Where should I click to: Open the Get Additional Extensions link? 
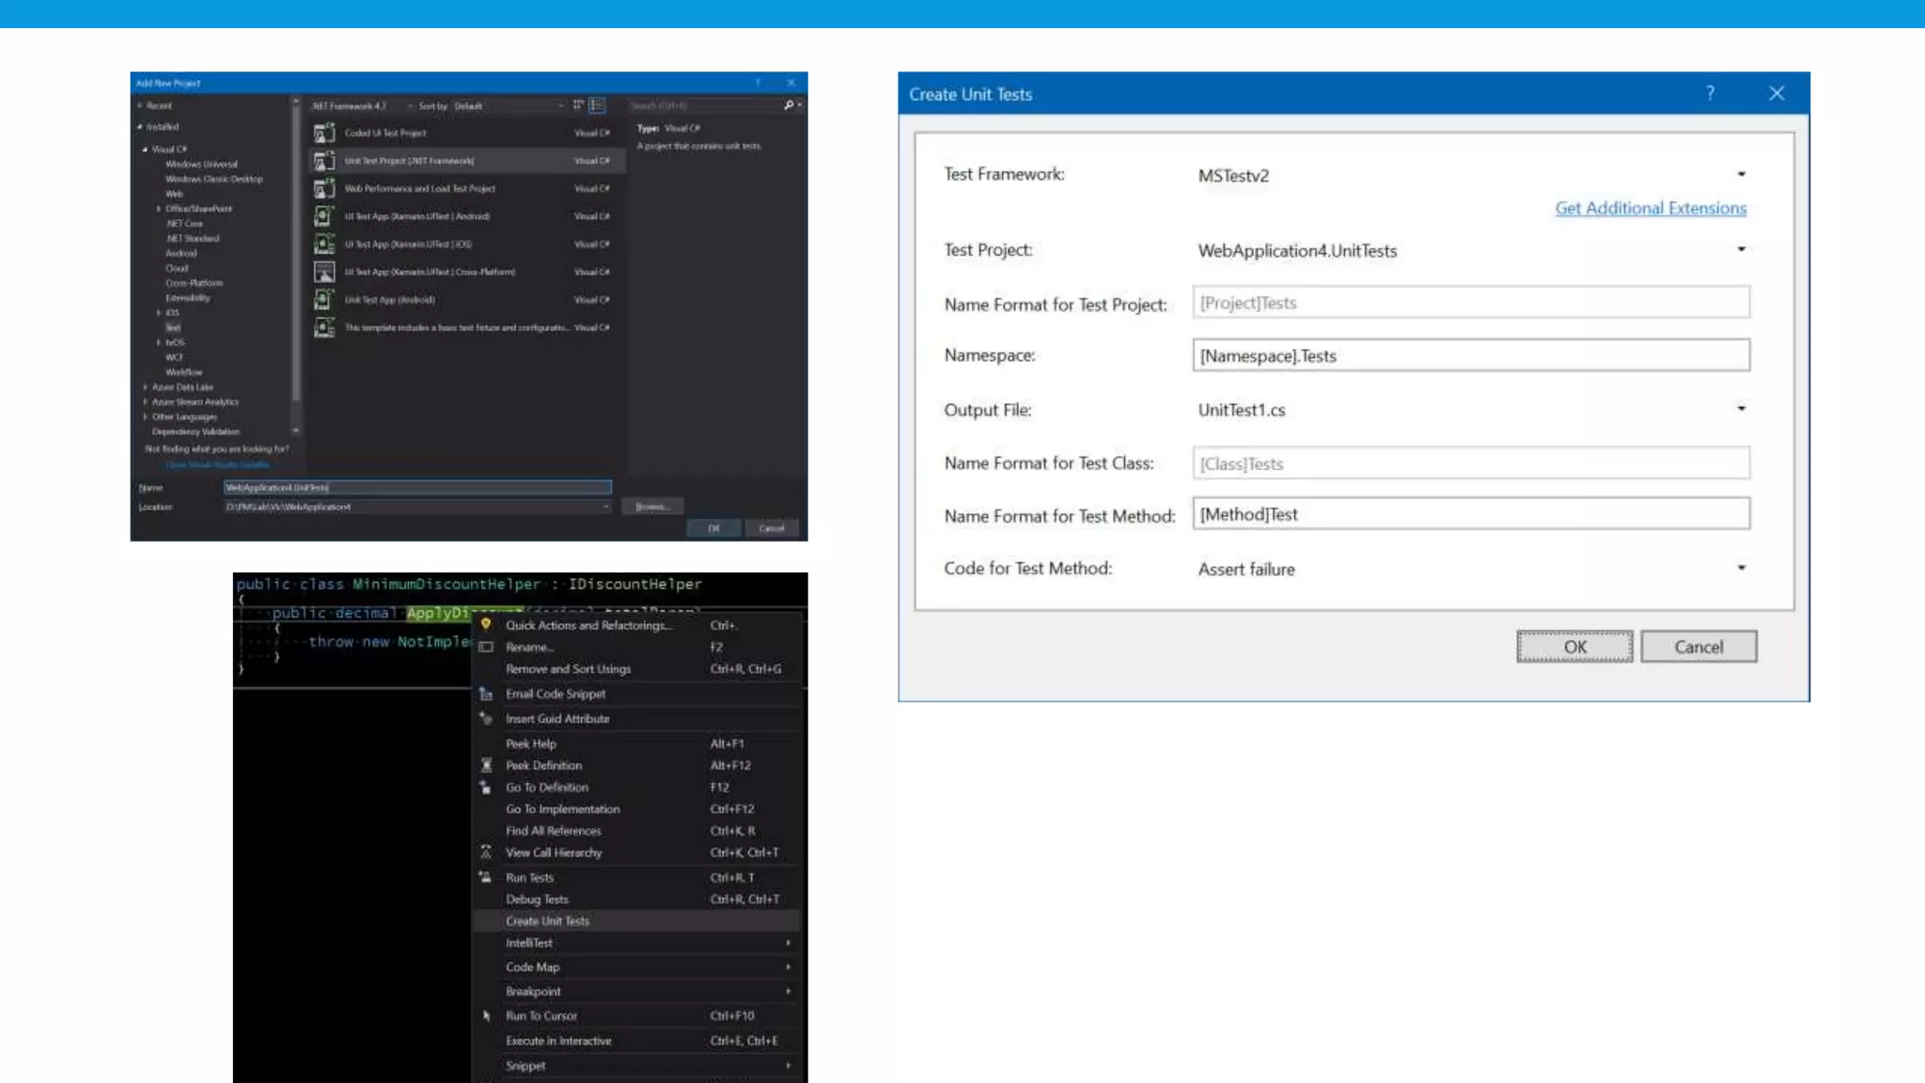[x=1651, y=209]
